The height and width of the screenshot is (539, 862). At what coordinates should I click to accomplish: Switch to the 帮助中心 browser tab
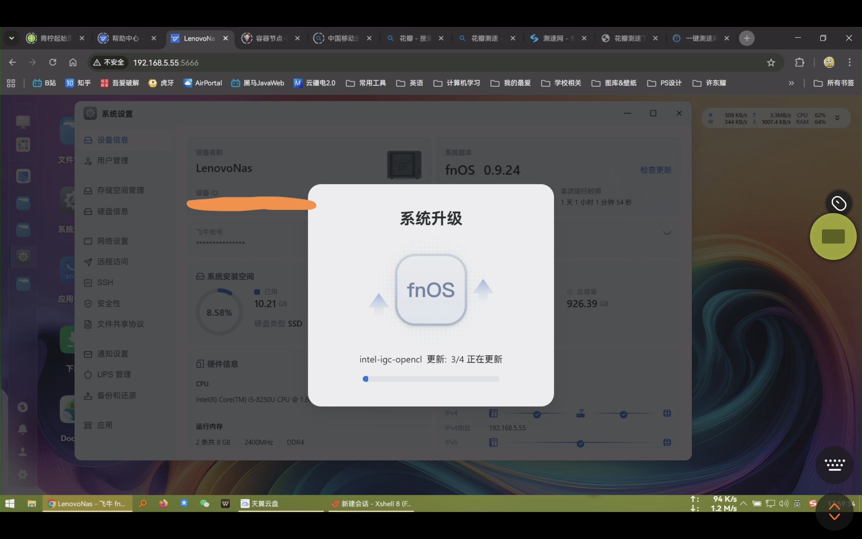(x=125, y=38)
